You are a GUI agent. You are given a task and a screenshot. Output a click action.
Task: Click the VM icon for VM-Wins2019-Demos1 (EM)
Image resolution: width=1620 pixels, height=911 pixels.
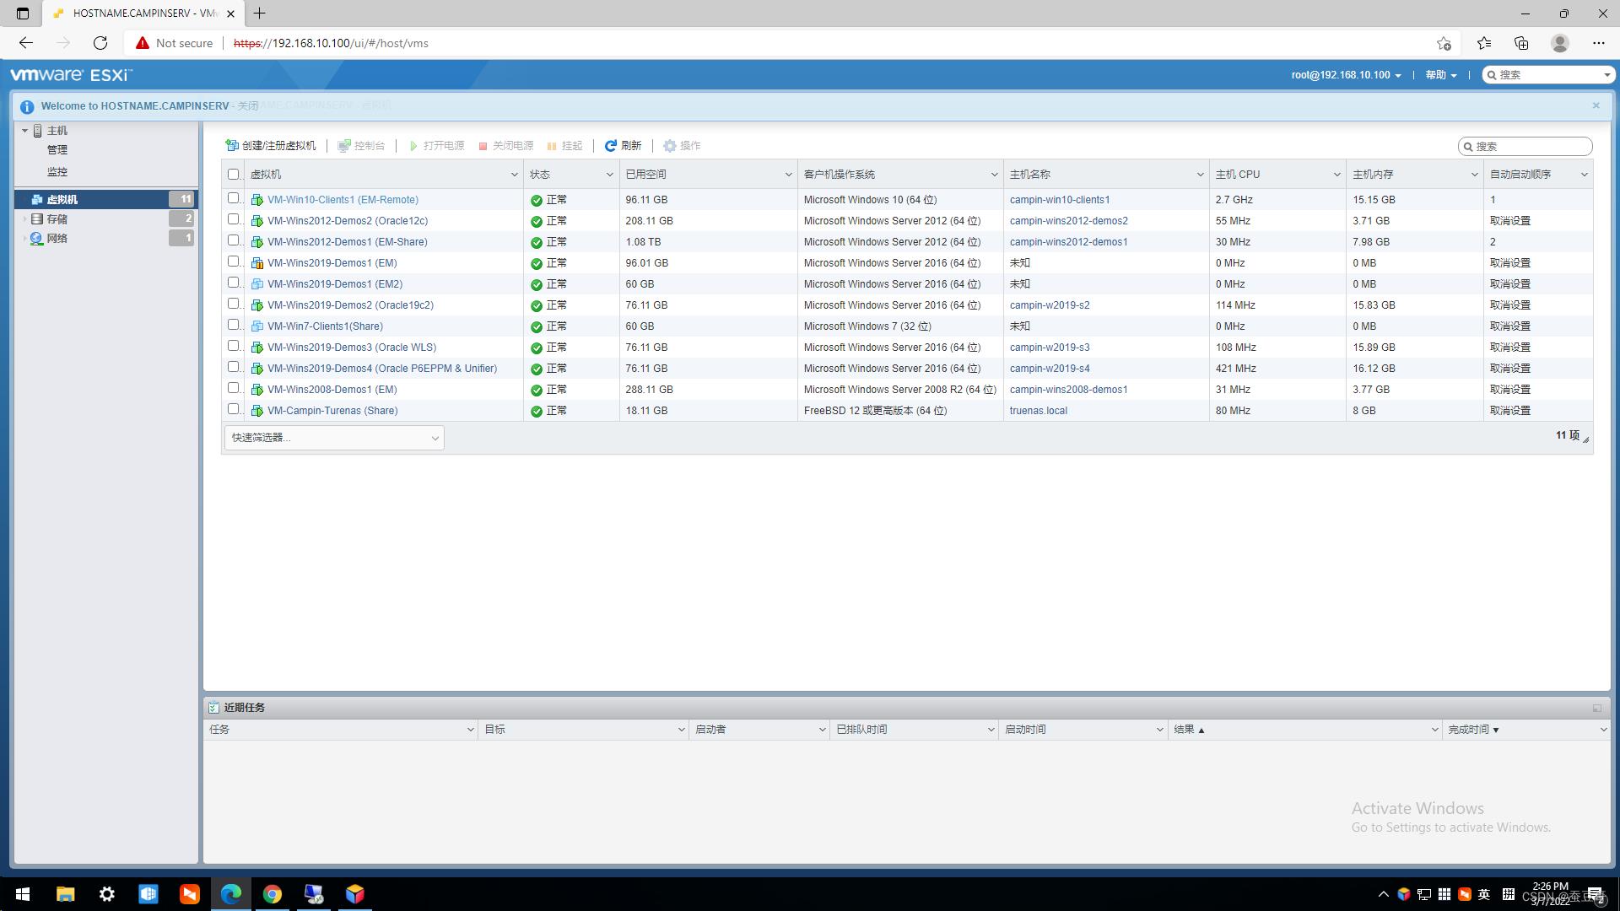[x=257, y=263]
